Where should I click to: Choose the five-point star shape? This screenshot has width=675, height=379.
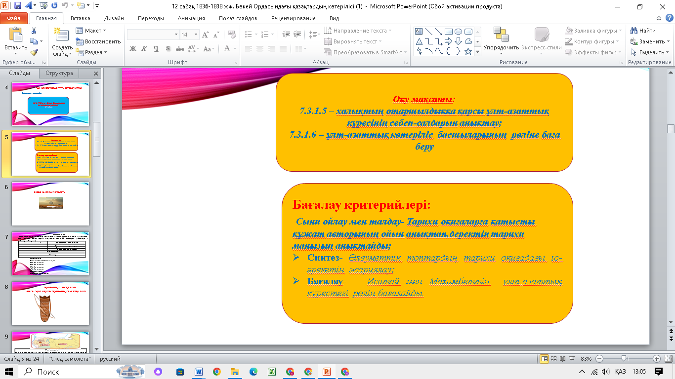point(468,51)
